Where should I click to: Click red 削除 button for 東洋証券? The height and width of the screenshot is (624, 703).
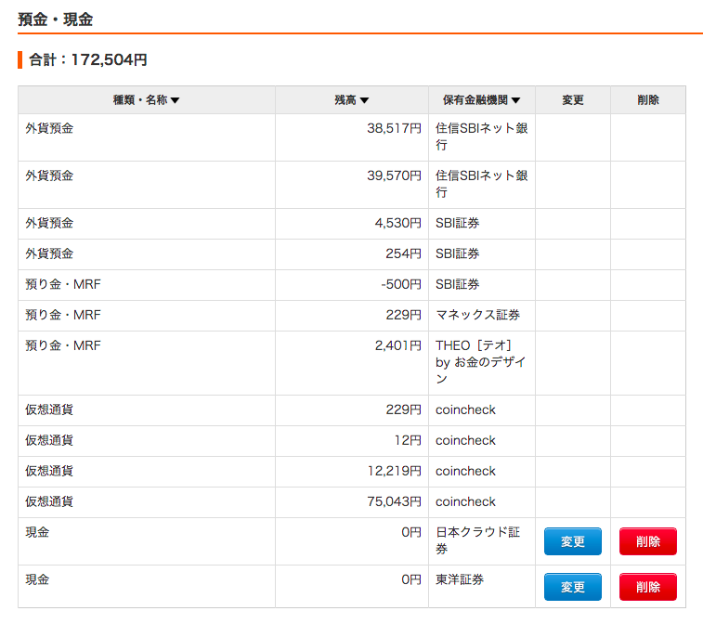(x=648, y=587)
